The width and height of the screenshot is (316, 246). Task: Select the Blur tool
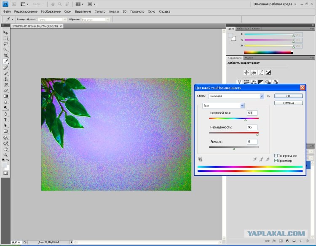pos(5,102)
